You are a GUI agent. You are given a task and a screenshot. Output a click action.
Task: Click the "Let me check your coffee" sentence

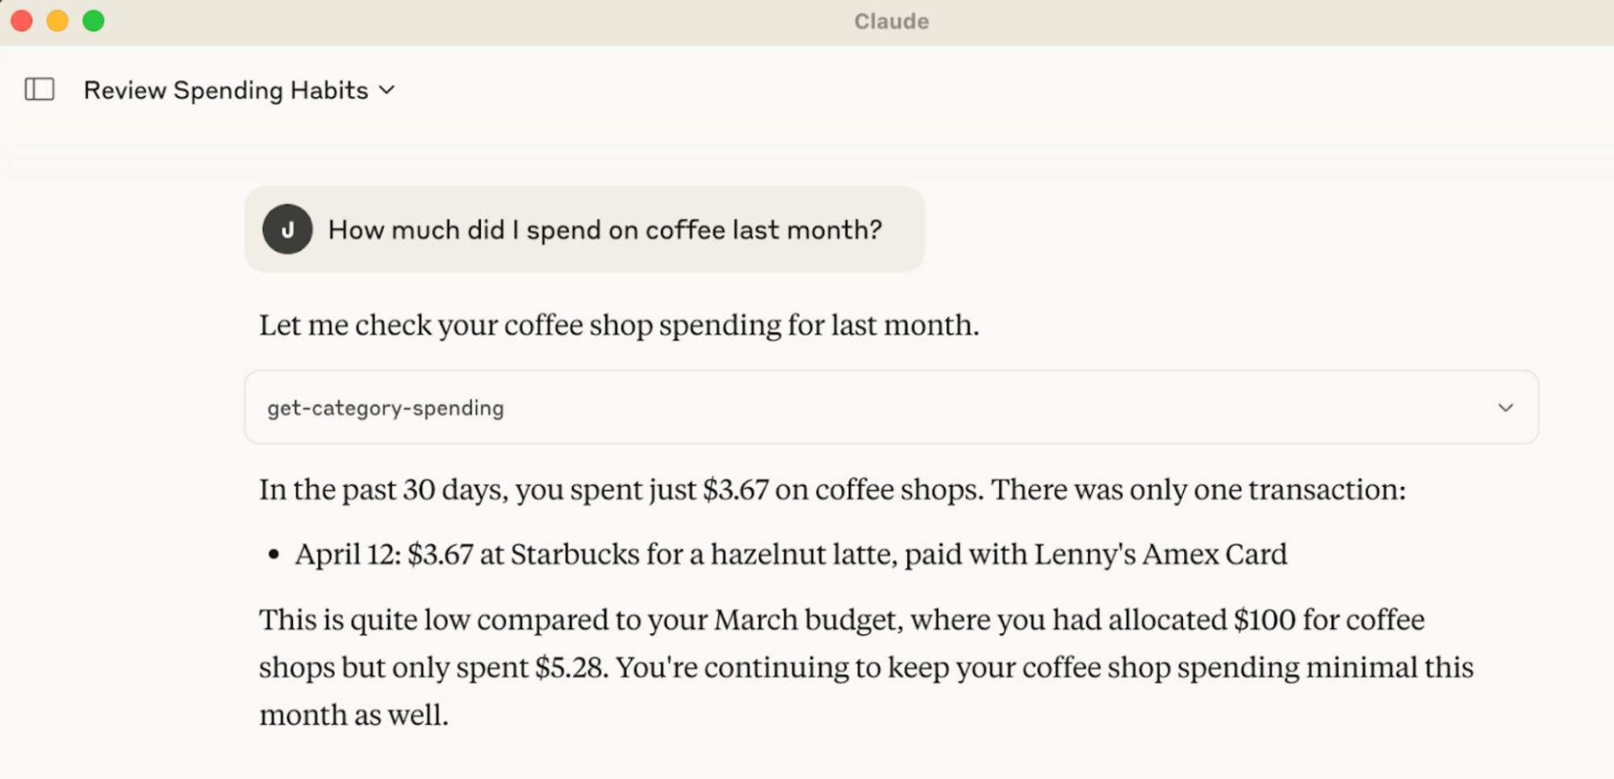(618, 325)
